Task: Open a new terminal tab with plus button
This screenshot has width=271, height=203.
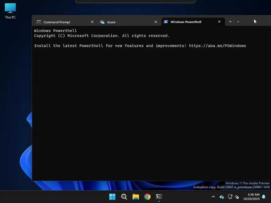Action: click(x=230, y=22)
